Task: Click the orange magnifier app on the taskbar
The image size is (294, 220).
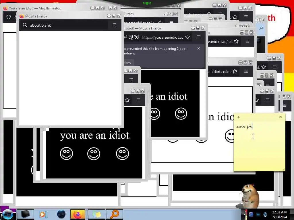Action: pos(115,214)
